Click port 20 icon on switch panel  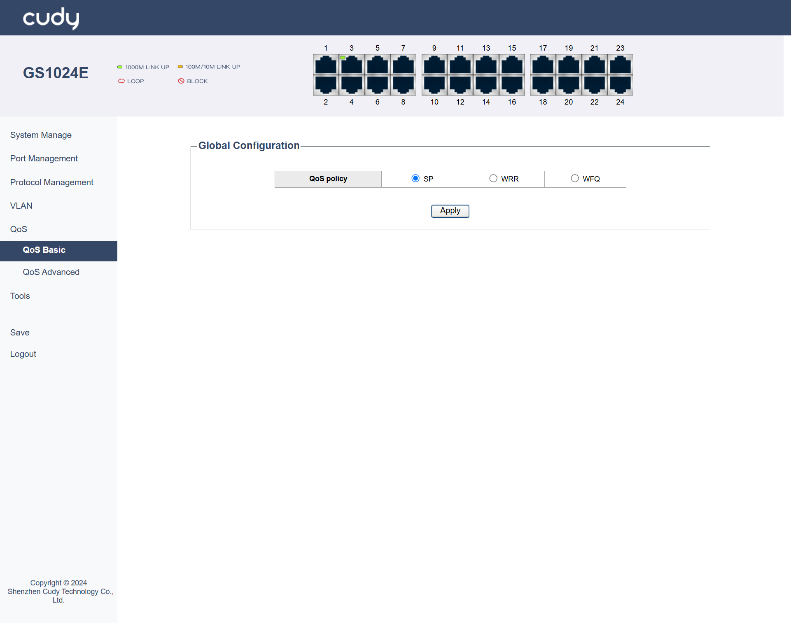[x=569, y=85]
